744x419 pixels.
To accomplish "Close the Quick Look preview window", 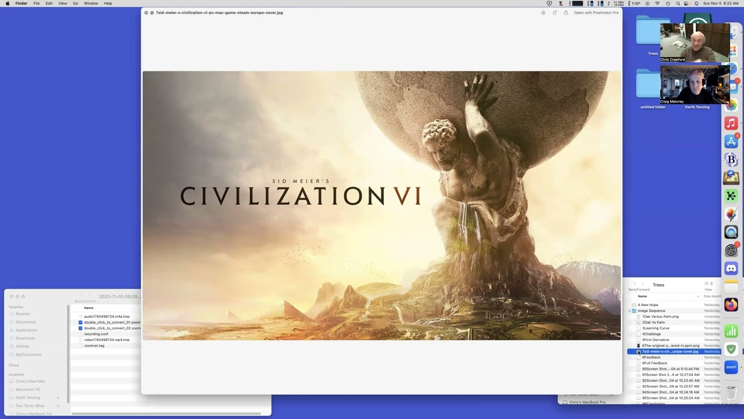I will coord(146,13).
